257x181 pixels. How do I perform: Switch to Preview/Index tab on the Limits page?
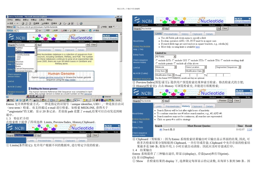coord(171,34)
